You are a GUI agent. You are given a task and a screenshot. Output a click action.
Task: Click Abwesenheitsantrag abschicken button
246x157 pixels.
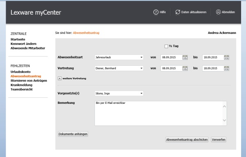pos(187,139)
